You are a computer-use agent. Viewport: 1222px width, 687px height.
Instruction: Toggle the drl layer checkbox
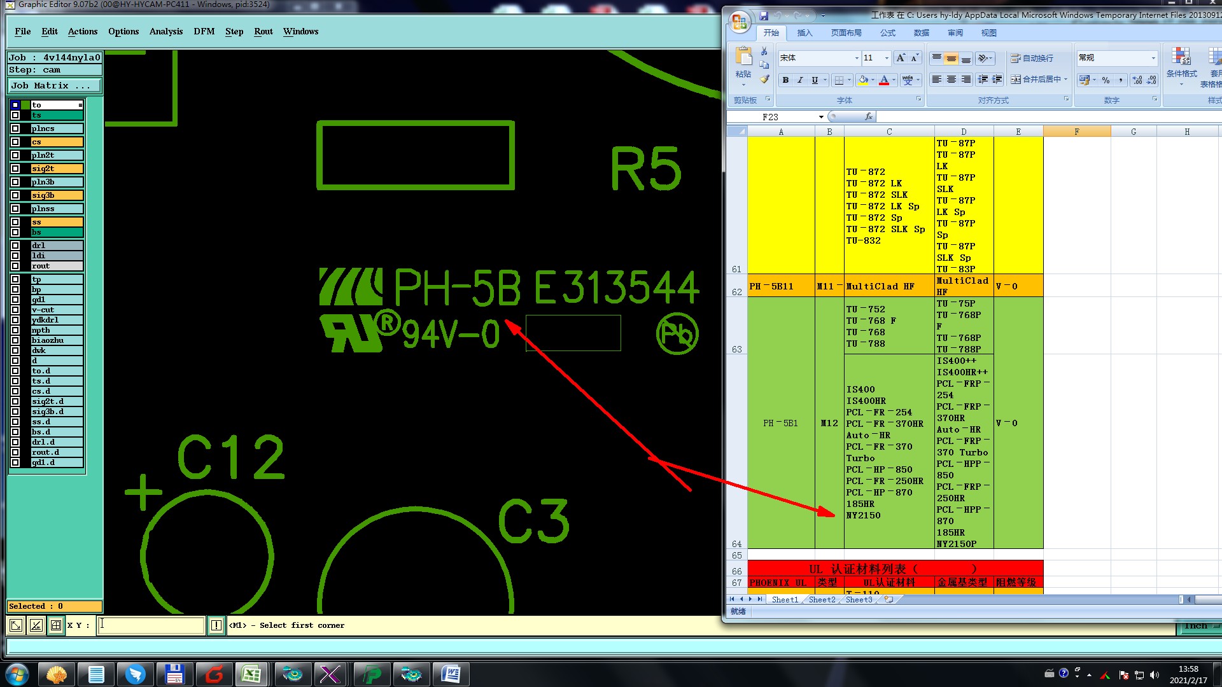(x=15, y=246)
